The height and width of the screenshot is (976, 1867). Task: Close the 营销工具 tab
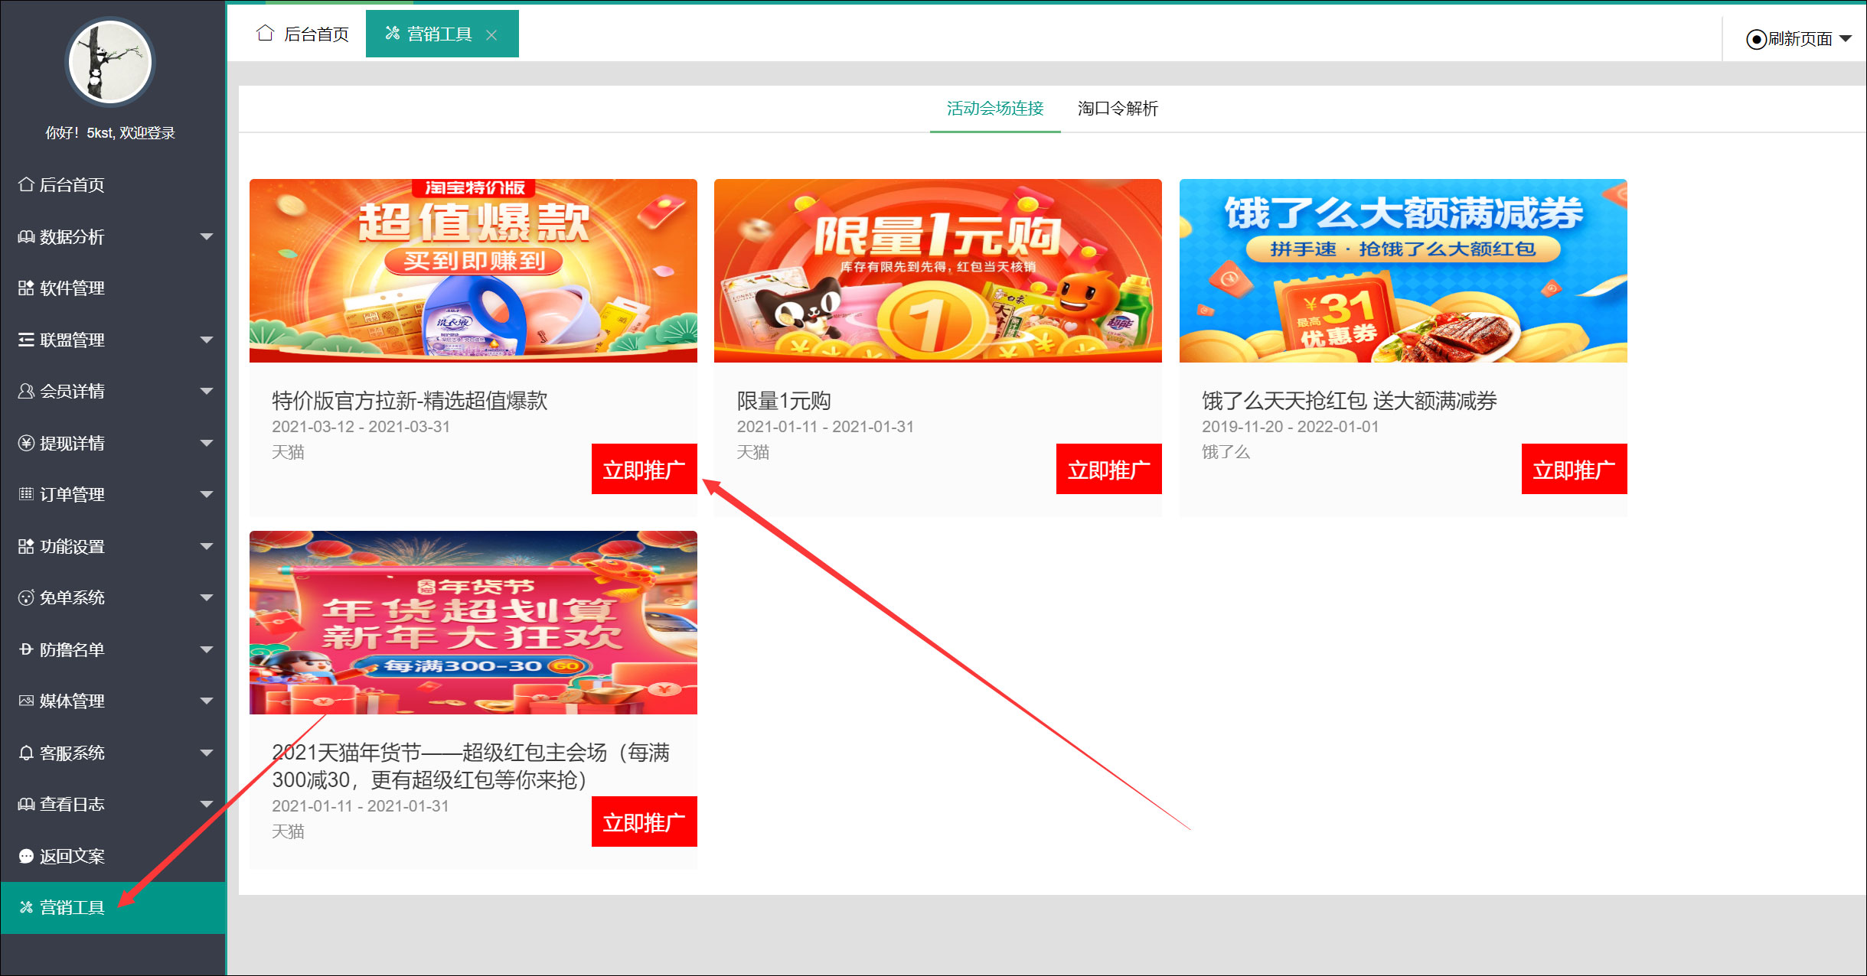[x=491, y=35]
